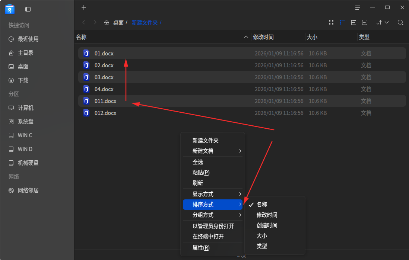This screenshot has height=260, width=409.
Task: Go forward with the right arrow
Action: click(95, 22)
